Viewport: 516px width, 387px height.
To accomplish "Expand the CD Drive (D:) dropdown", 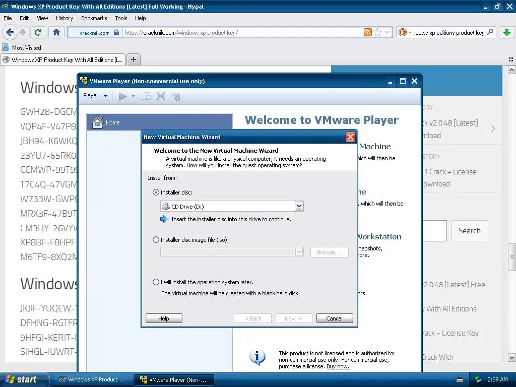I will pyautogui.click(x=299, y=206).
